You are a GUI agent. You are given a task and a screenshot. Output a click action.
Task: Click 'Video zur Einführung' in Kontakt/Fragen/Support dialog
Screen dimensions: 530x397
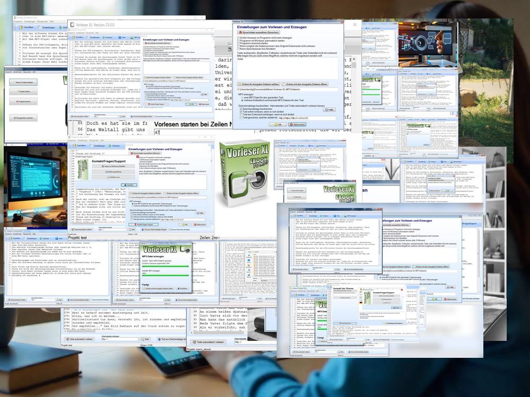tap(114, 166)
